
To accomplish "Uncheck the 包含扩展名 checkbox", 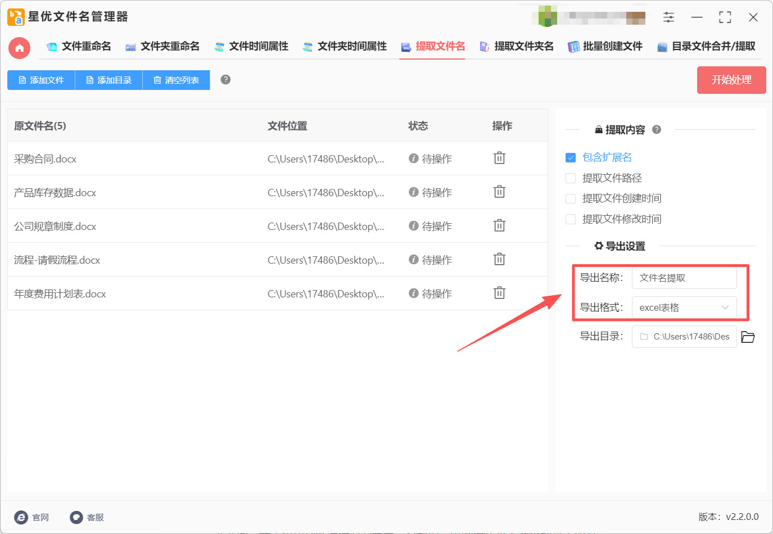I will [571, 157].
